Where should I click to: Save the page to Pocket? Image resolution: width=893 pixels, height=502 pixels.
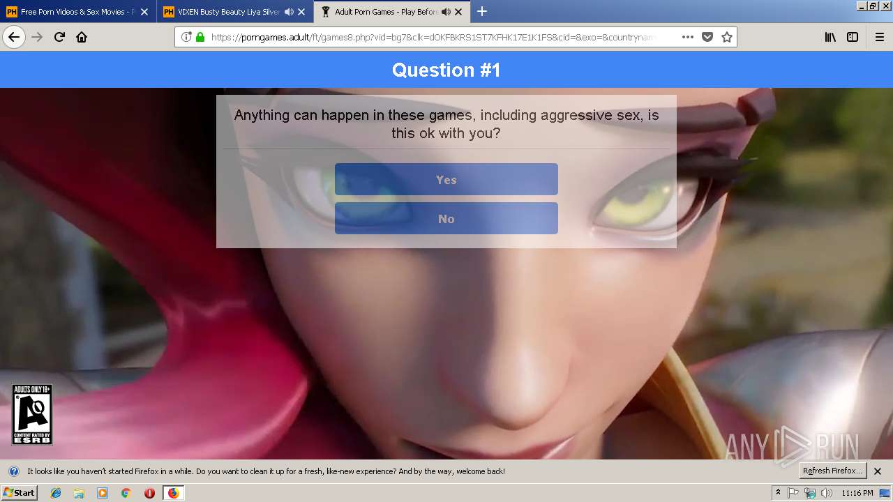coord(707,37)
